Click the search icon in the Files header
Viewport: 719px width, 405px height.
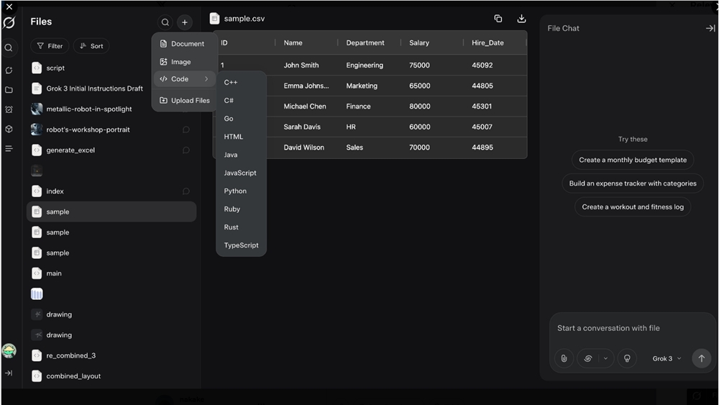[165, 22]
